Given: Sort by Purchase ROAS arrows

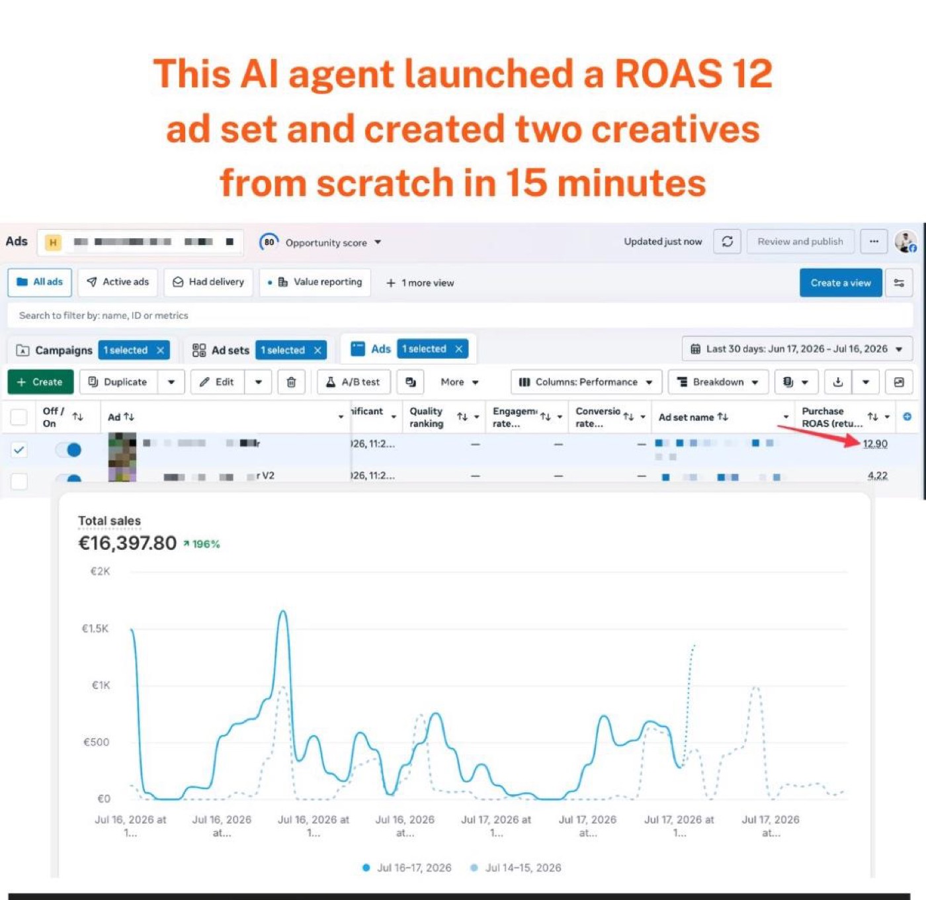Looking at the screenshot, I should pos(872,416).
